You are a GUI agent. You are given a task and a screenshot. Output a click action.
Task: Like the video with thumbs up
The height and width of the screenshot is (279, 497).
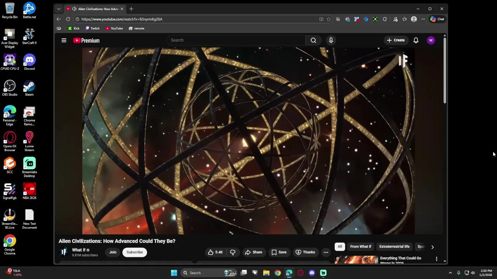click(x=215, y=252)
